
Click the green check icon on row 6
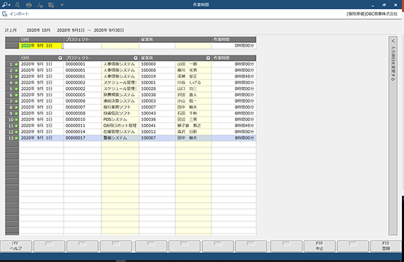(x=17, y=95)
